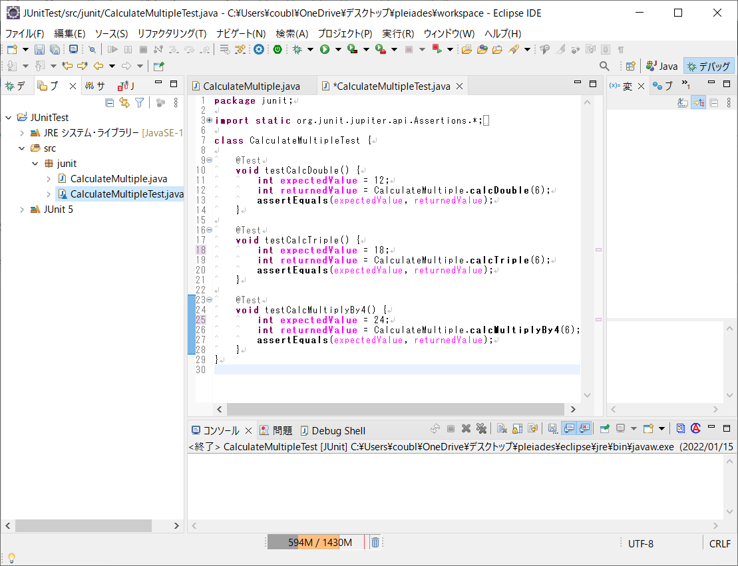Click the UTF-8 encoding status entry
The width and height of the screenshot is (738, 566).
tap(641, 543)
